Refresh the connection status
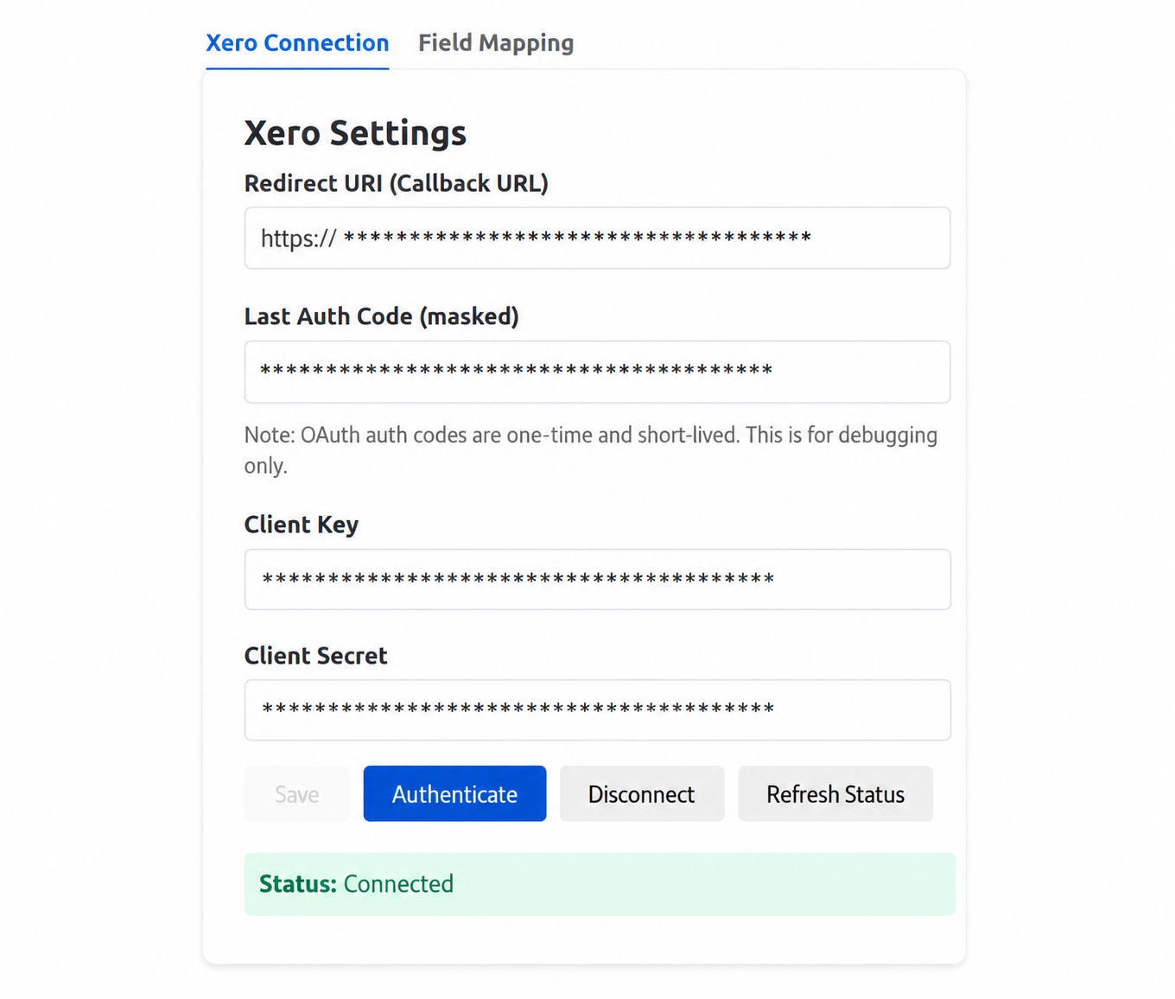 pyautogui.click(x=835, y=793)
